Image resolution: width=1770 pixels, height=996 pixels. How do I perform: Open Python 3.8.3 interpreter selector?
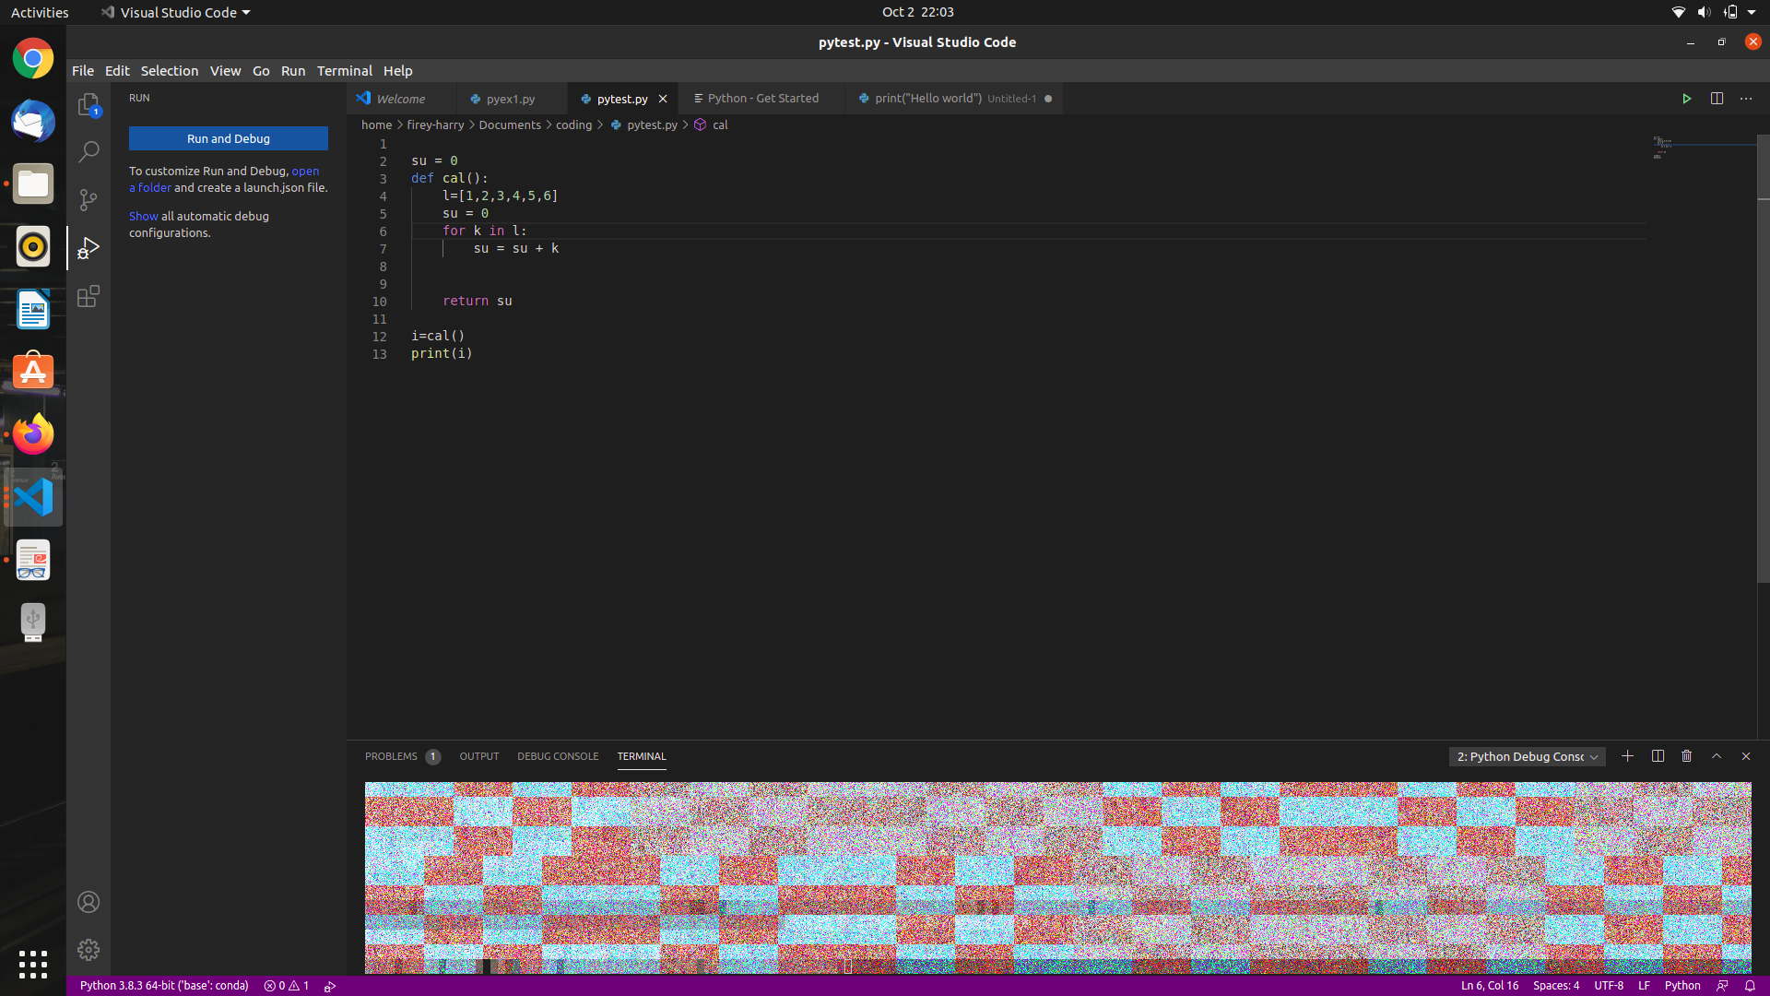coord(164,986)
